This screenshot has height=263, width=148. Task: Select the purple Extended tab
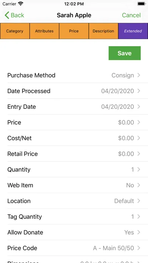click(133, 31)
